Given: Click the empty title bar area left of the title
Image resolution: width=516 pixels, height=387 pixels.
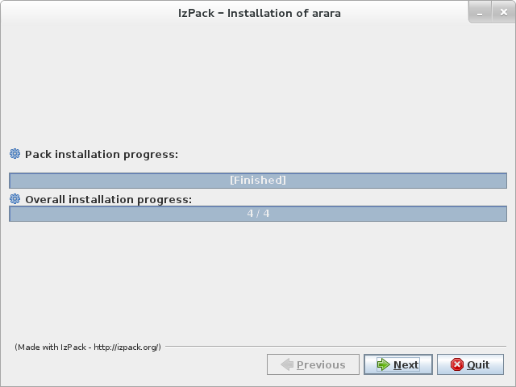Looking at the screenshot, I should (x=81, y=13).
